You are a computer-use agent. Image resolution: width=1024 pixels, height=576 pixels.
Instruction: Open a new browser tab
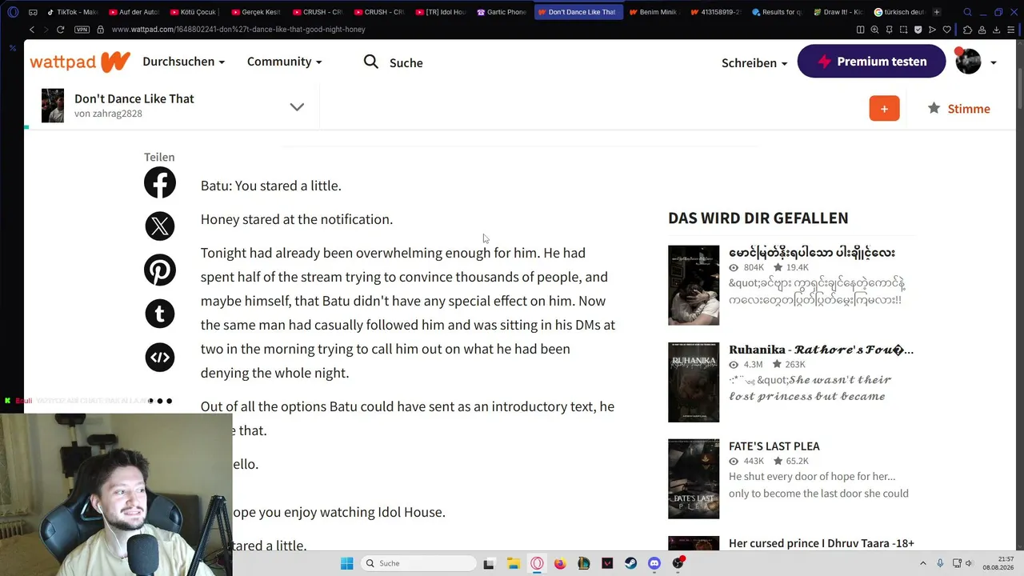pyautogui.click(x=937, y=12)
